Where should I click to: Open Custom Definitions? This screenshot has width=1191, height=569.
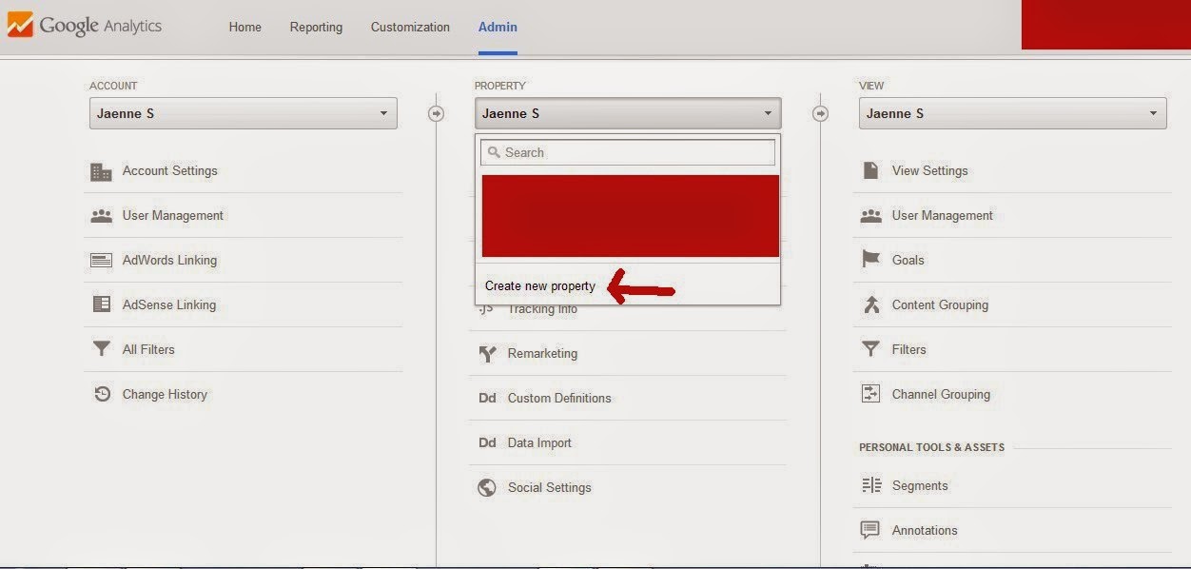coord(559,398)
